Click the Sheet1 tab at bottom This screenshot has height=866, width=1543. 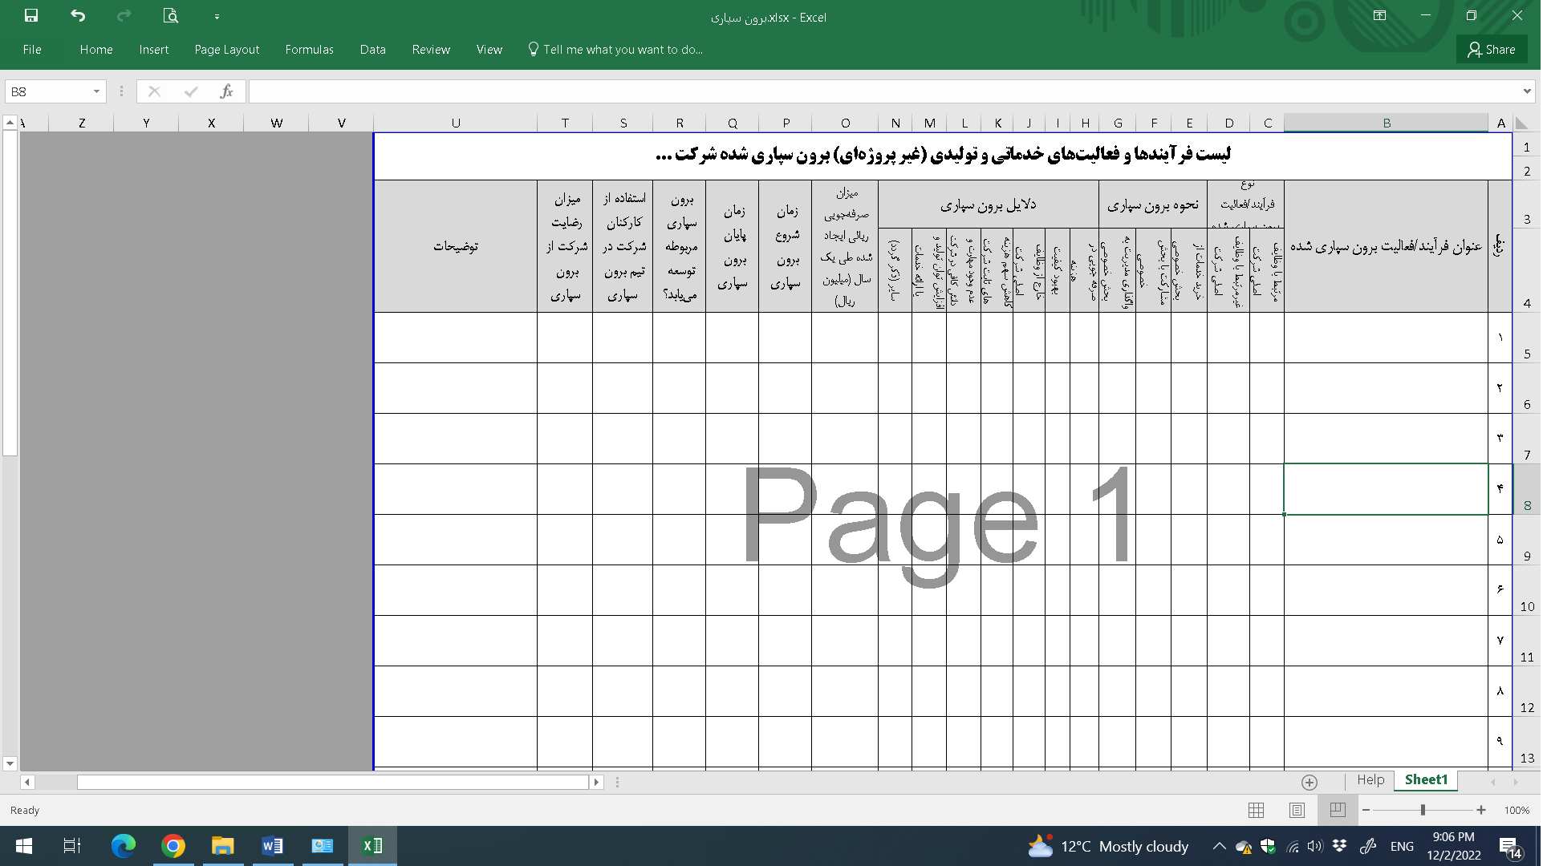(x=1427, y=779)
